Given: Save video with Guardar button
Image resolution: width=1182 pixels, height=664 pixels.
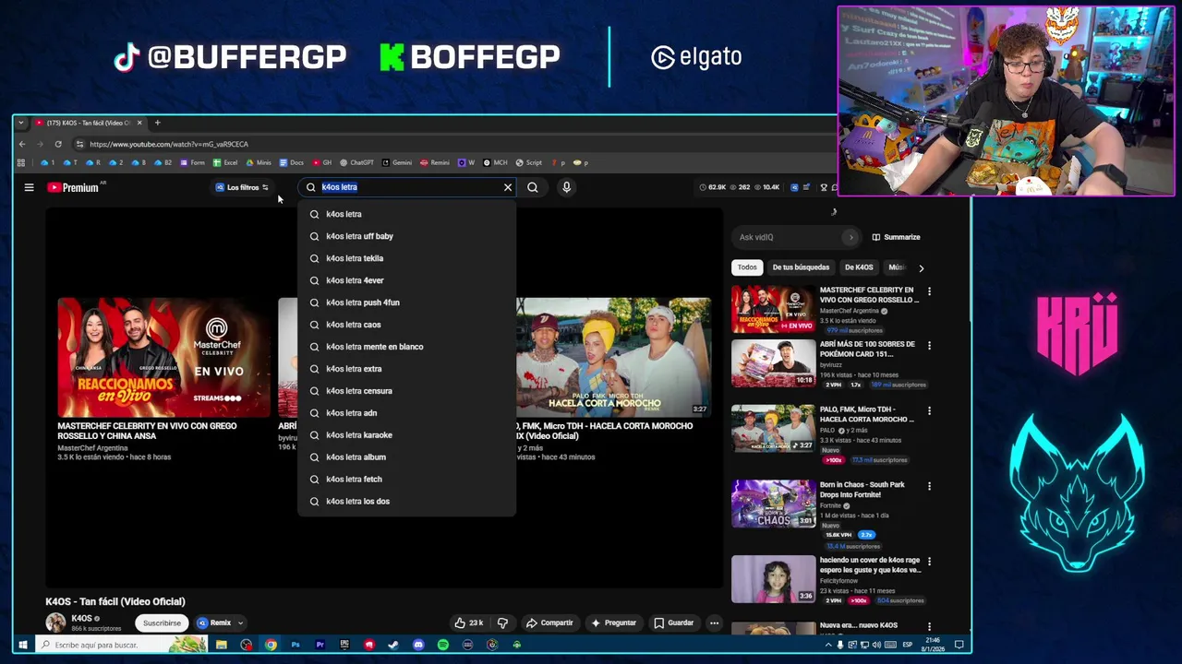Looking at the screenshot, I should (673, 623).
